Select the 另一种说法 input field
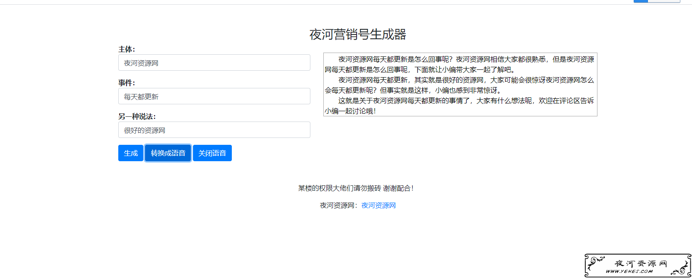Screen dimensions: 692x278 214,130
